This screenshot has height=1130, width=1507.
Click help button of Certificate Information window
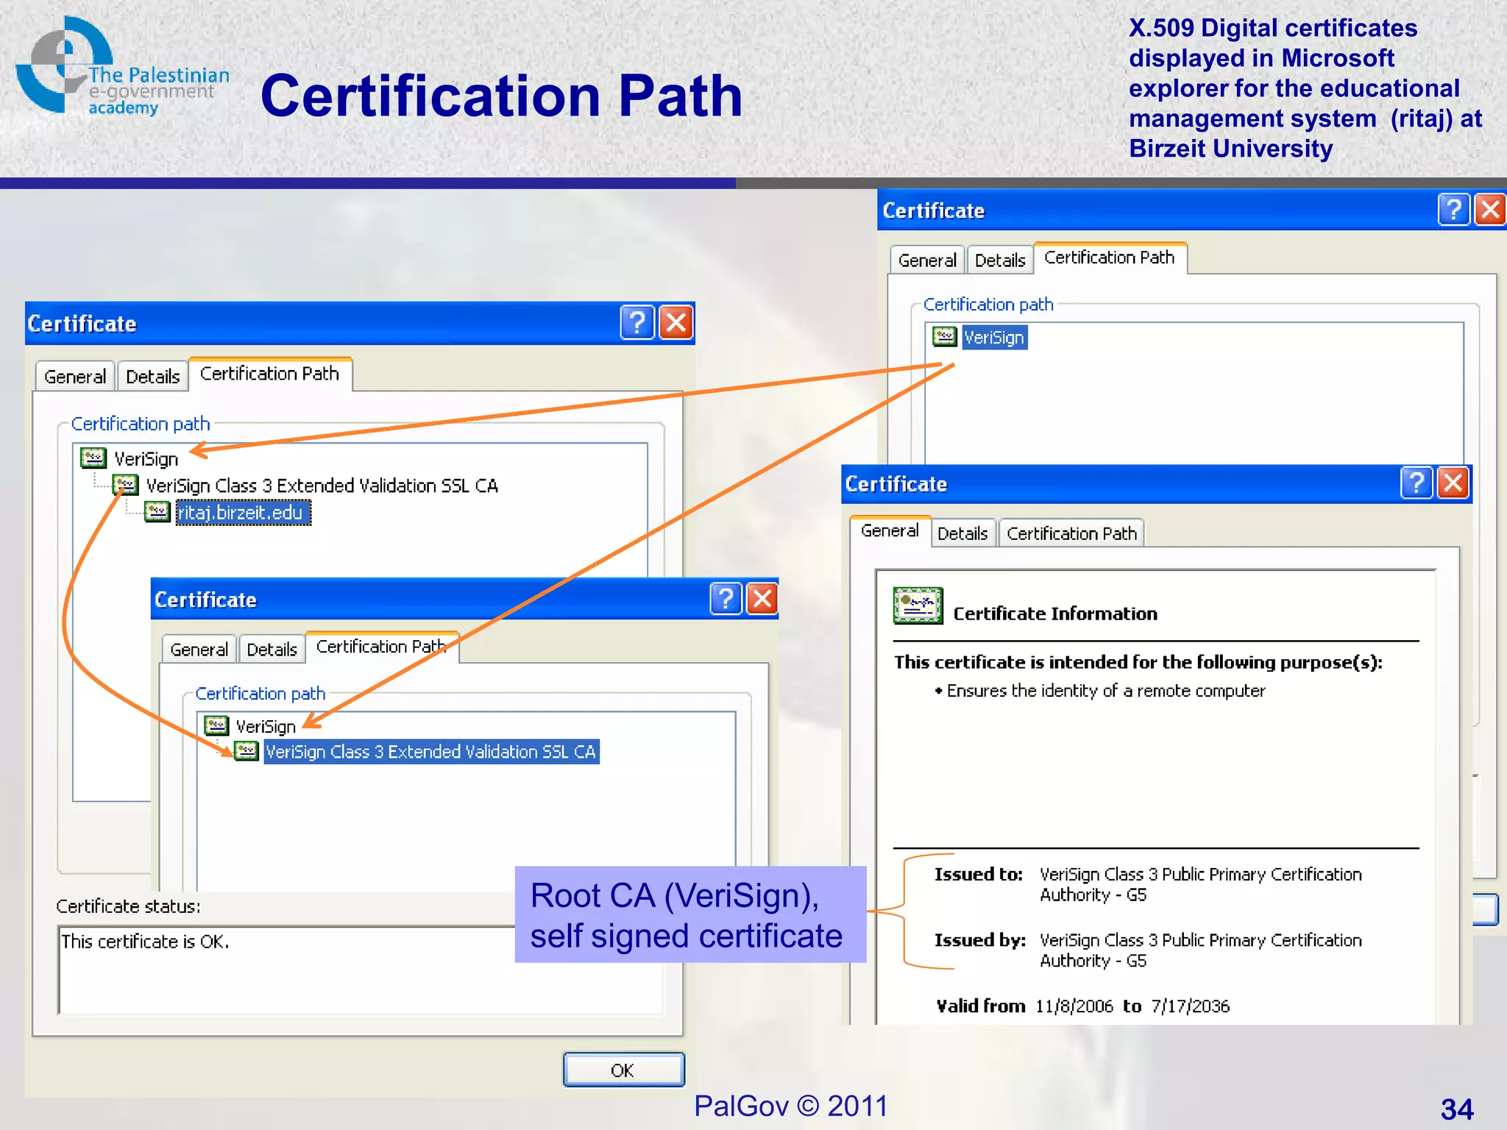click(x=1417, y=483)
